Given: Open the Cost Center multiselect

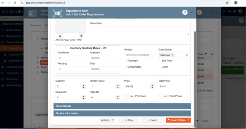Looking at the screenshot, I should point(173,55).
